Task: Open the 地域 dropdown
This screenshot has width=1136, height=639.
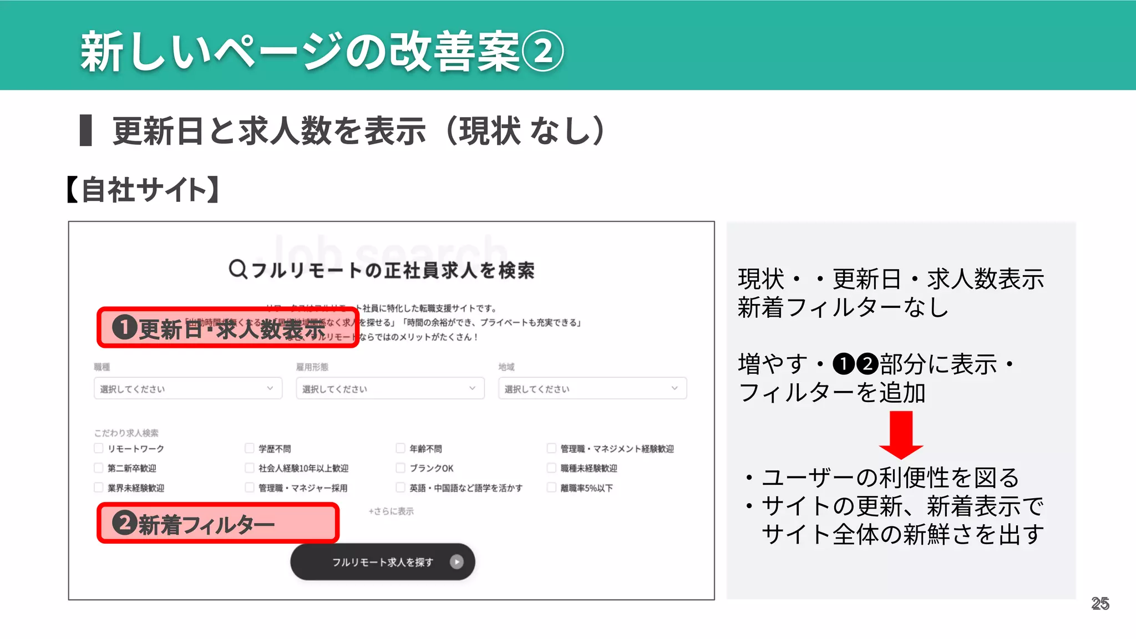Action: click(x=592, y=388)
